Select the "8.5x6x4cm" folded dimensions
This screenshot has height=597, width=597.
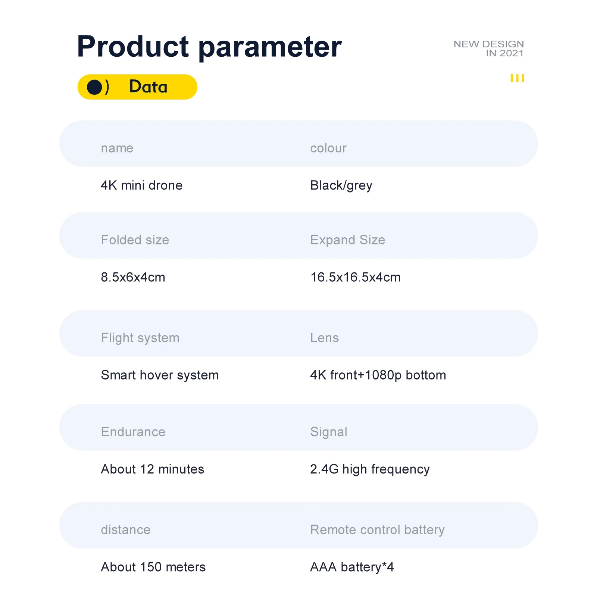tap(133, 277)
